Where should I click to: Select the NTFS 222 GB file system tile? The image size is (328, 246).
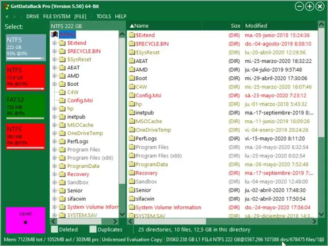26,47
